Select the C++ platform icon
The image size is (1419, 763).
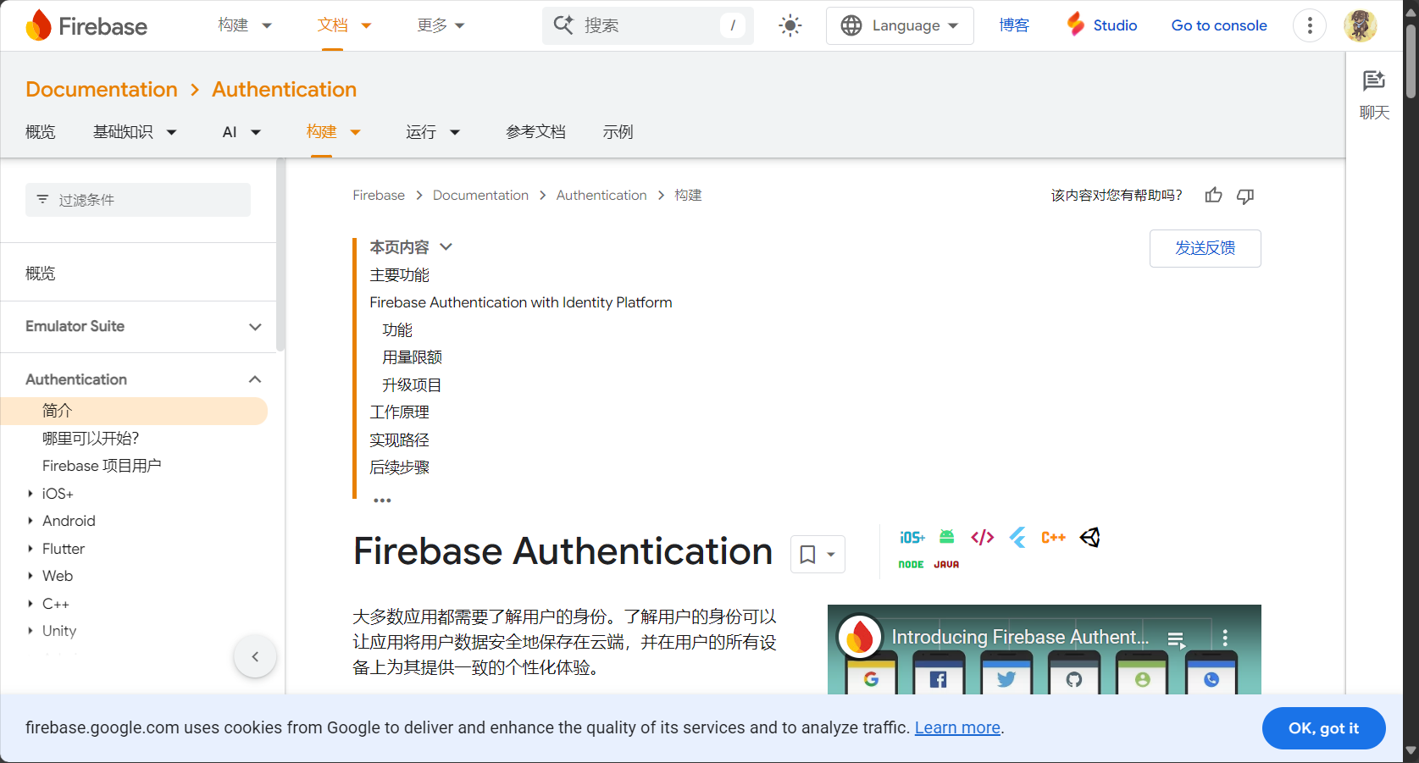(1054, 538)
